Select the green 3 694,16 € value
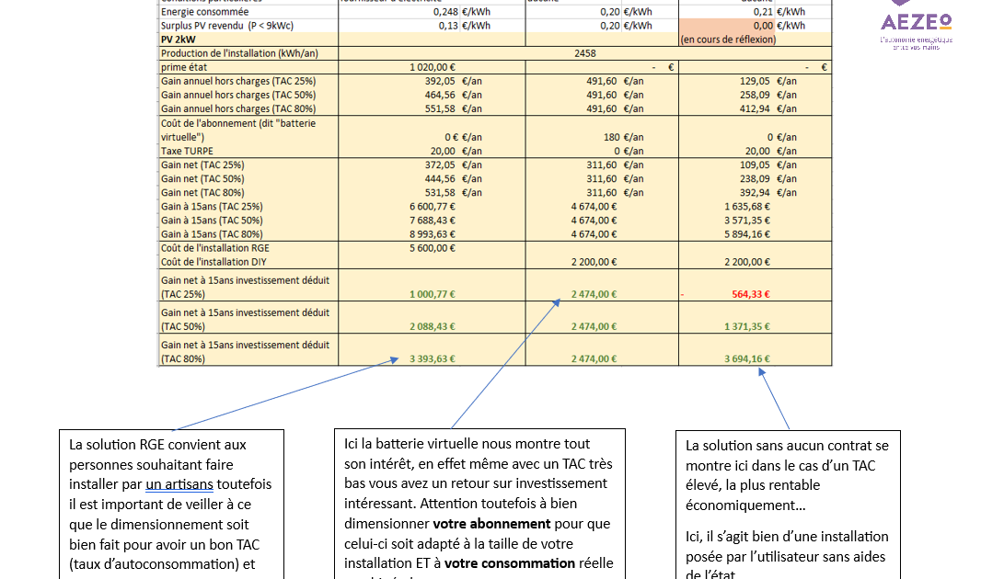 click(746, 359)
